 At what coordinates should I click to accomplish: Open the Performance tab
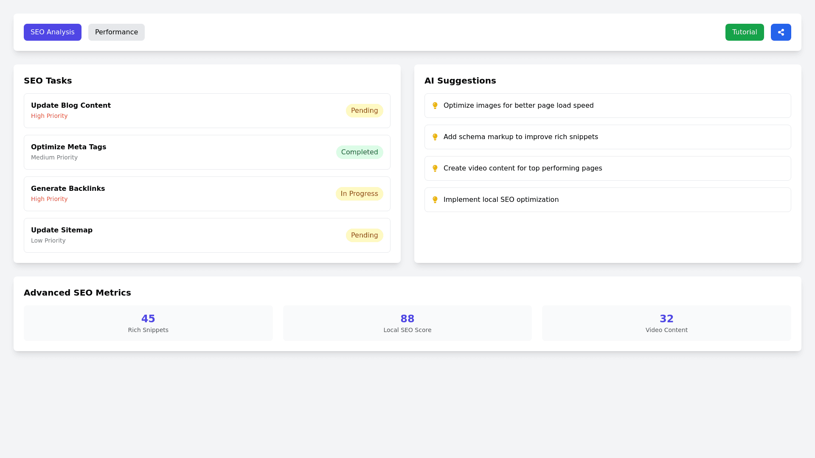pos(116,32)
